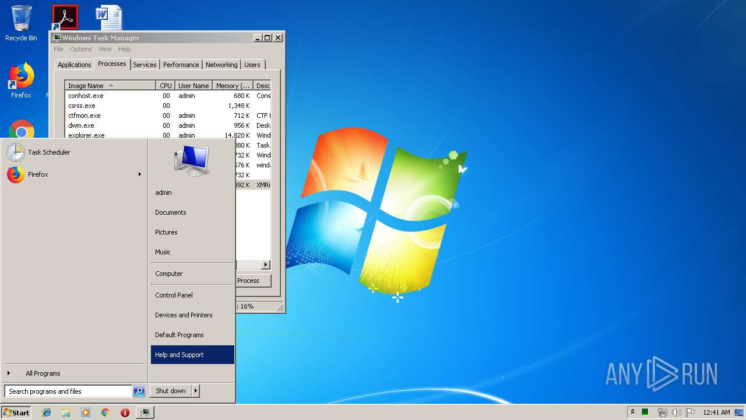Open the Word document desktop icon

click(110, 17)
